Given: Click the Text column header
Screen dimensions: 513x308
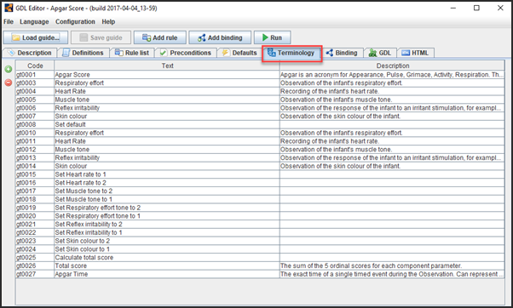Looking at the screenshot, I should [x=167, y=66].
